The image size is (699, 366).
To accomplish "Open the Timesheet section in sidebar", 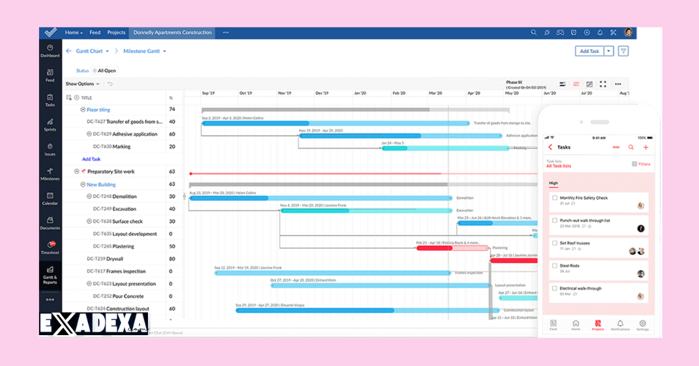I will (50, 248).
